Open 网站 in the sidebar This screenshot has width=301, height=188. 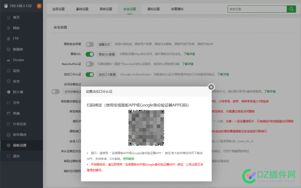point(16,28)
